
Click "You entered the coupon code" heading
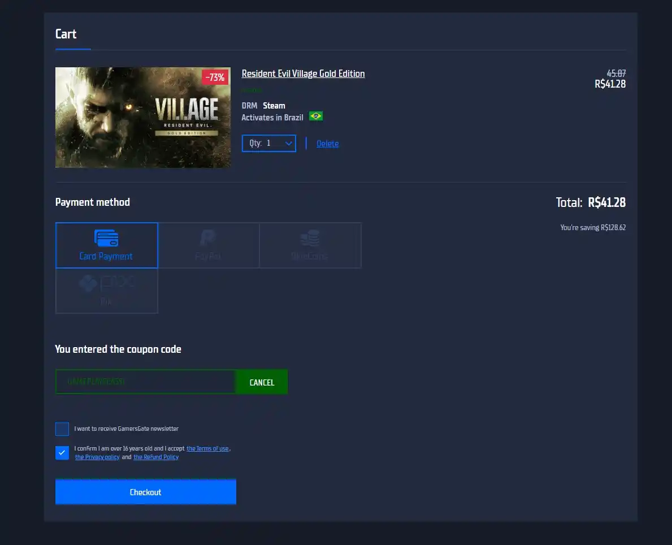click(x=118, y=349)
